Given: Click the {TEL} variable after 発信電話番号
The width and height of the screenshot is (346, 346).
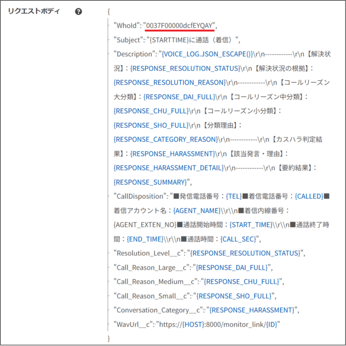Looking at the screenshot, I should point(234,196).
